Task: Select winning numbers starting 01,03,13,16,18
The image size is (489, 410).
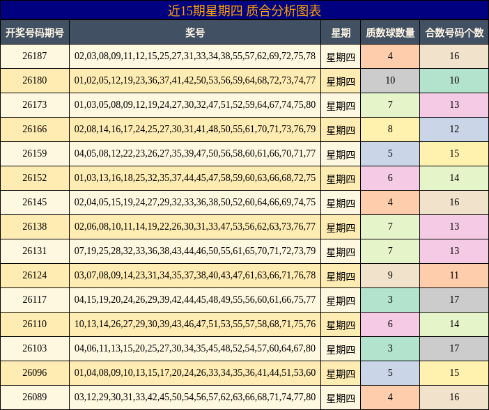Action: [195, 178]
